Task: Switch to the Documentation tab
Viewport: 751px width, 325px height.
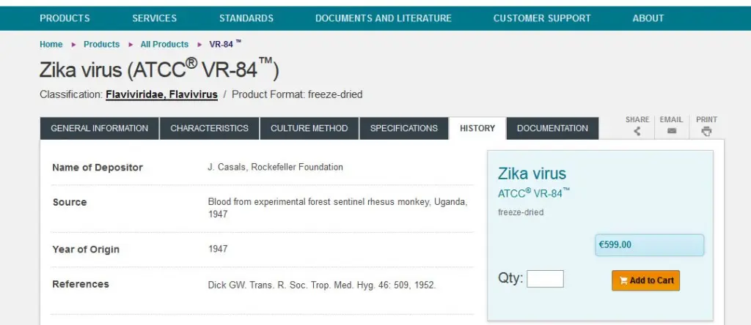Action: (x=552, y=129)
